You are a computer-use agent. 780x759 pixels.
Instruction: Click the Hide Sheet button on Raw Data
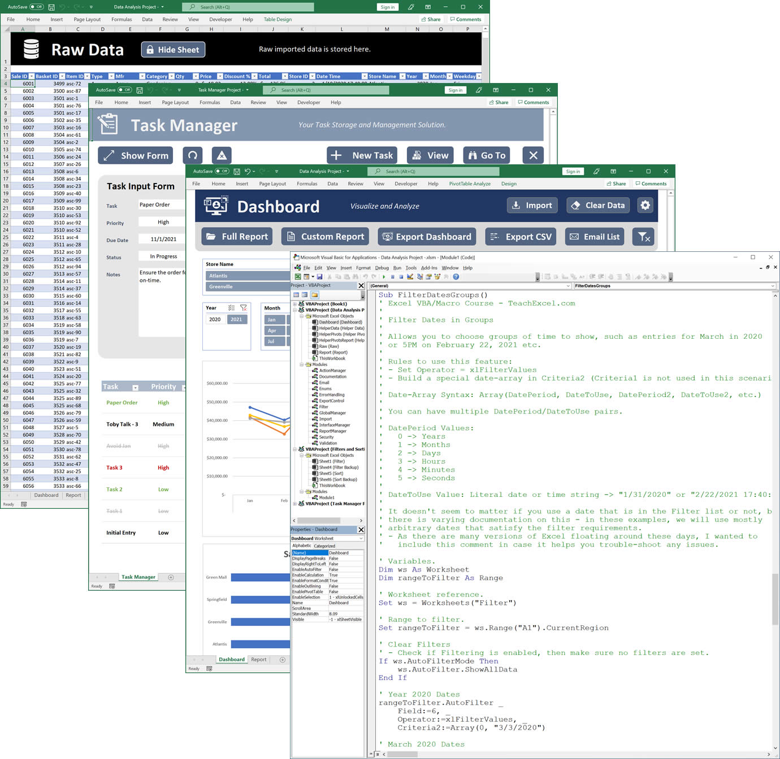click(172, 49)
